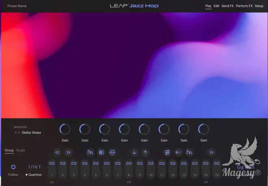
Task: Click the stacked list rows icon
Action: click(x=167, y=152)
